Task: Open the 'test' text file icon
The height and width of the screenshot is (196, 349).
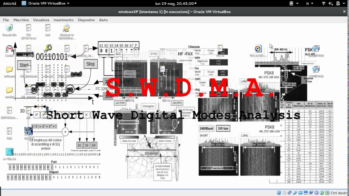Action: click(48, 28)
